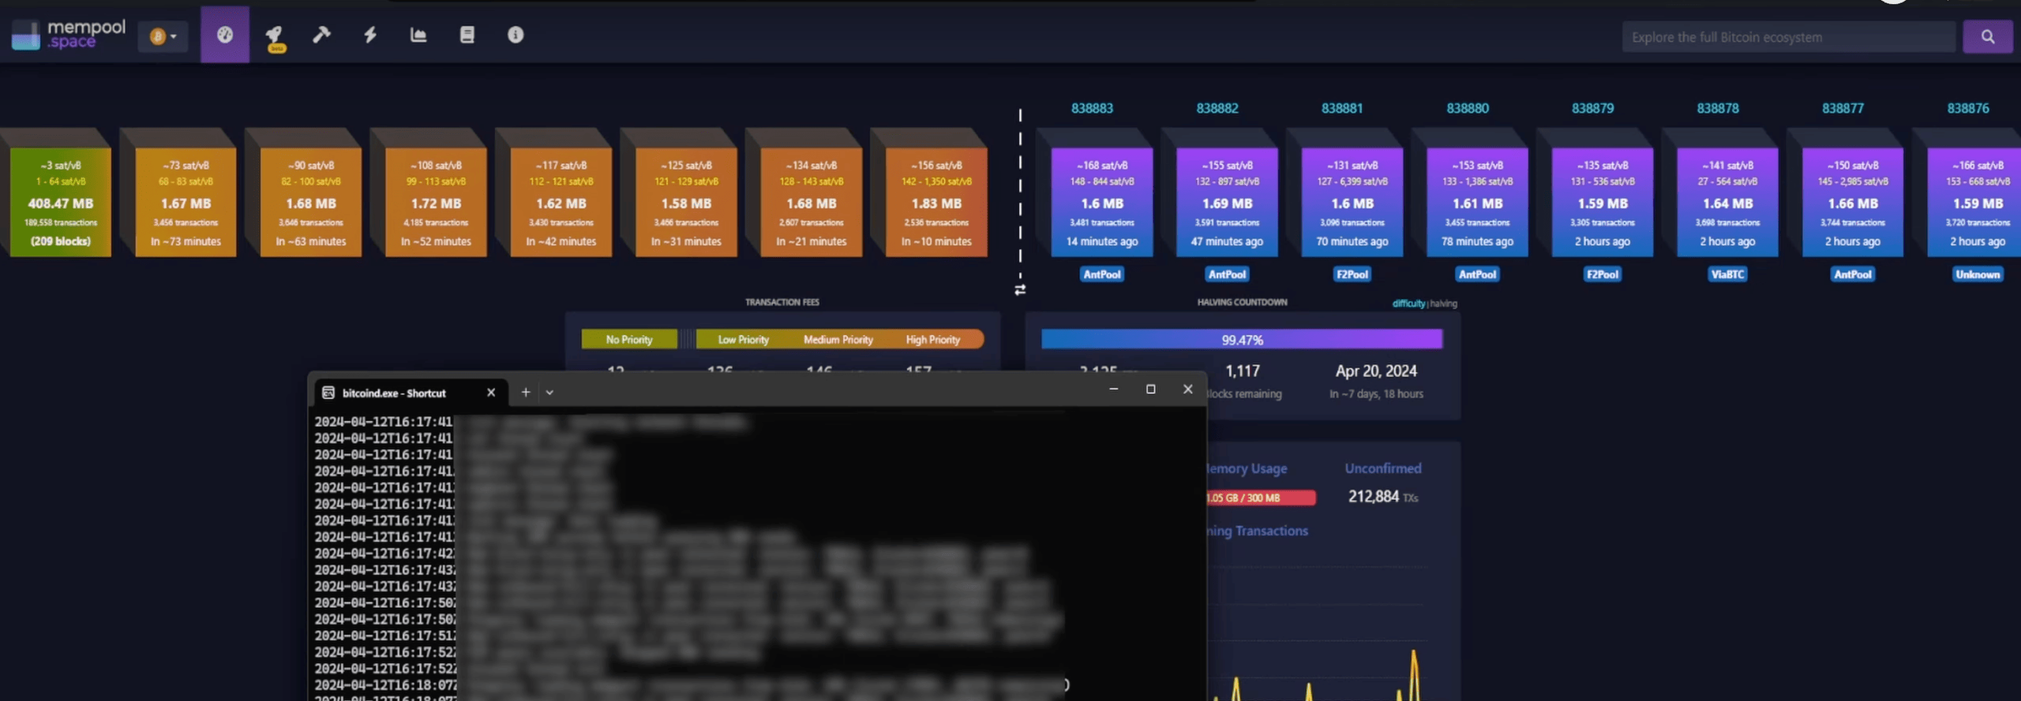Maximize the terminal window
The image size is (2021, 701).
tap(1150, 390)
